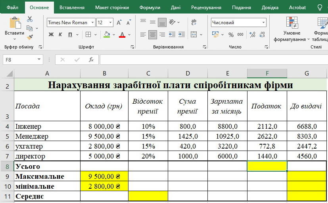Center text horizontally
Screen dimensions: 328x203
tap(153, 35)
